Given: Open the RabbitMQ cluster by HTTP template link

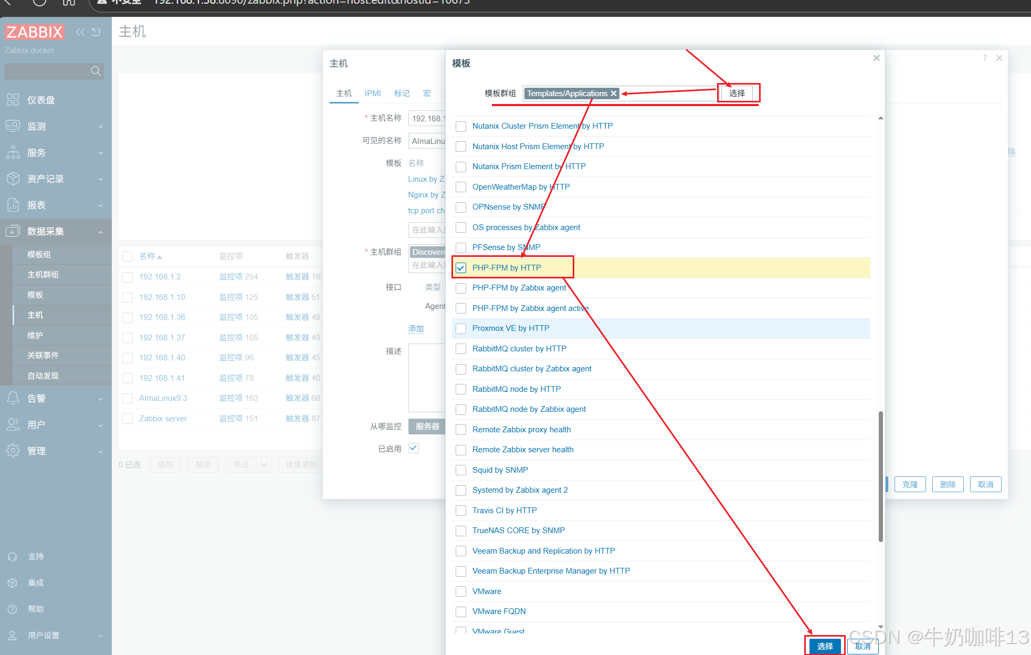Looking at the screenshot, I should tap(519, 349).
